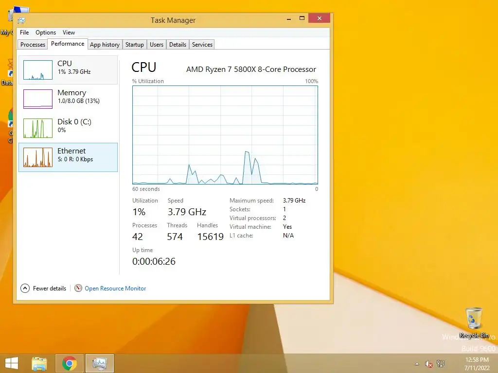Go to the Users tab
This screenshot has width=498, height=373.
(x=157, y=44)
